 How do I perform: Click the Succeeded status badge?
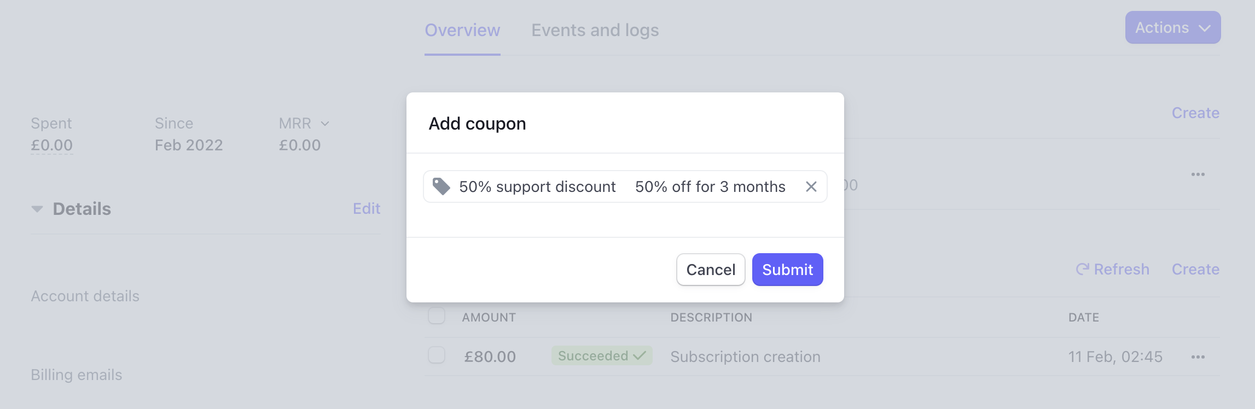[x=601, y=356]
